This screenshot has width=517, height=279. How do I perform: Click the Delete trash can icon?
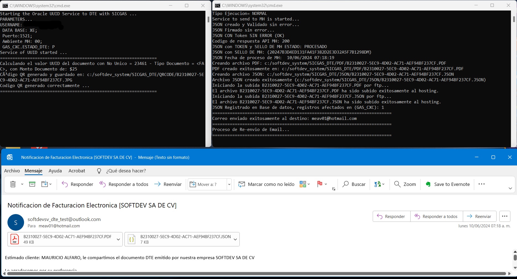[x=13, y=184]
